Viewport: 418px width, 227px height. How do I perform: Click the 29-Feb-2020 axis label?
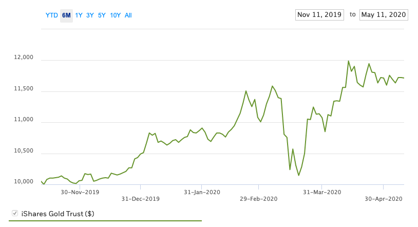[x=259, y=199]
